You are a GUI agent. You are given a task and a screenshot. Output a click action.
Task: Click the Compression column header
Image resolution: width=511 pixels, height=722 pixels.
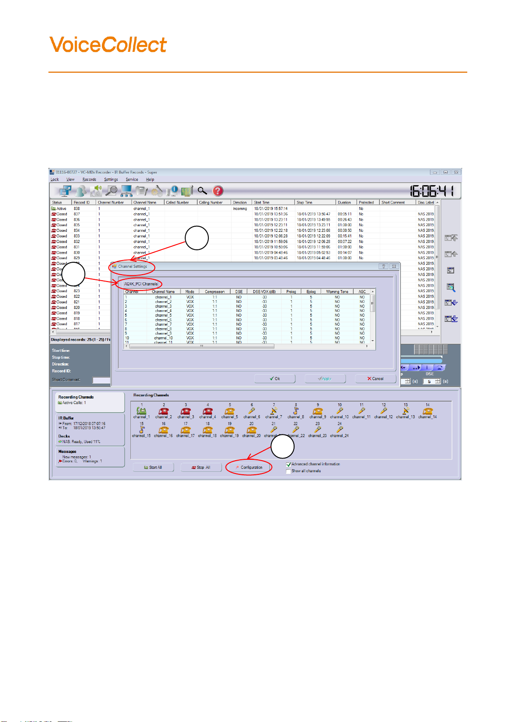click(215, 292)
